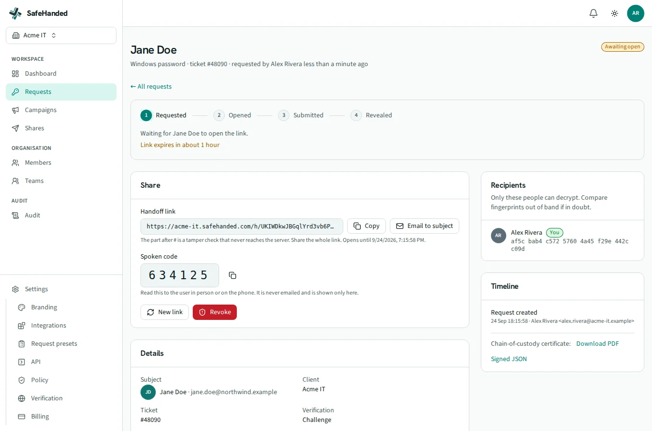Open the Signed JSON link
This screenshot has height=431, width=652.
click(509, 359)
